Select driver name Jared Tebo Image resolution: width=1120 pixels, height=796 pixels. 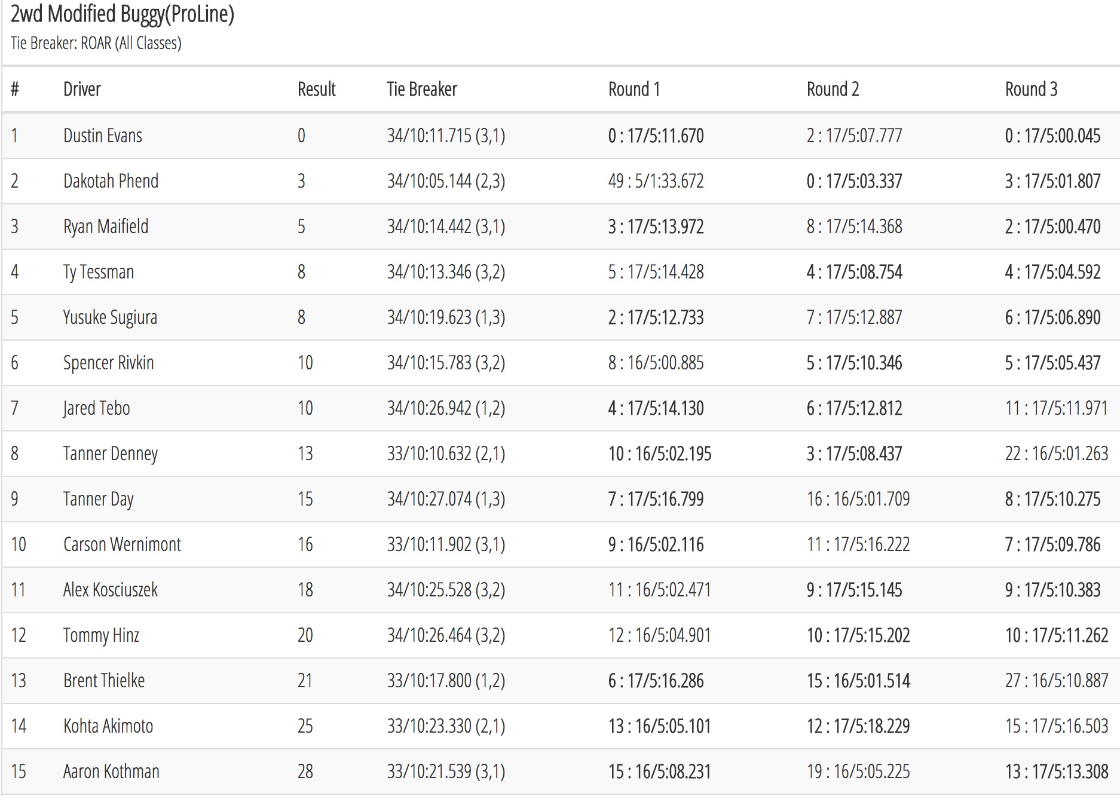[x=97, y=408]
